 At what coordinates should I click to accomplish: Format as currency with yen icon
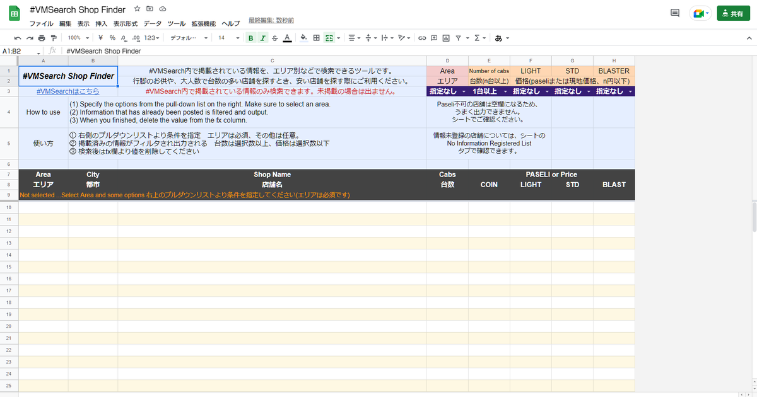(101, 38)
